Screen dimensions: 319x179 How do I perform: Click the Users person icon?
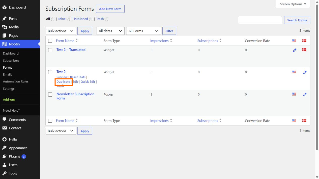[x=5, y=165]
